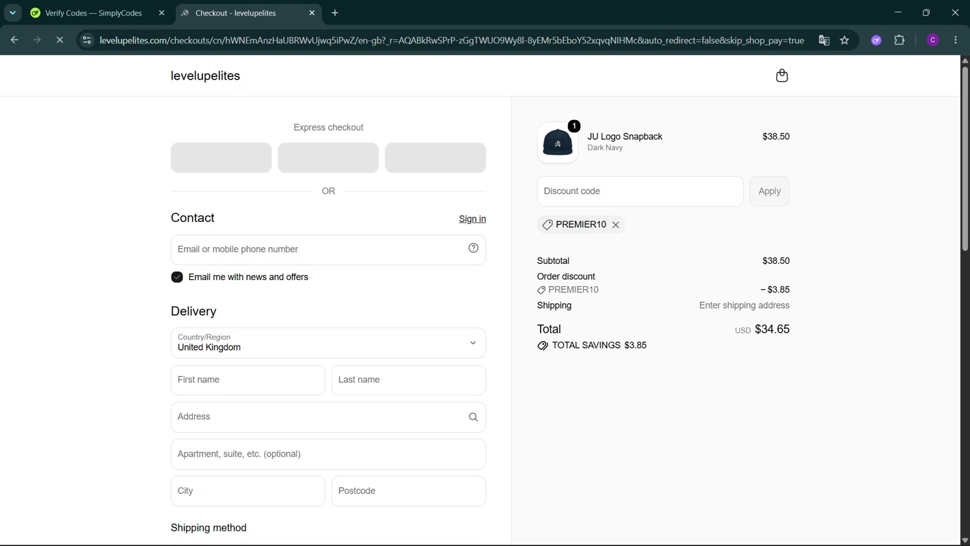
Task: Click the Shipping method heading
Action: 208,528
